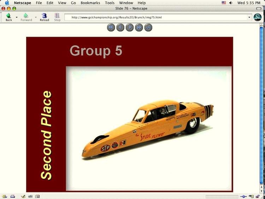265x199 pixels.
Task: Open Instant Messenger from component bar
Action: 30,196
